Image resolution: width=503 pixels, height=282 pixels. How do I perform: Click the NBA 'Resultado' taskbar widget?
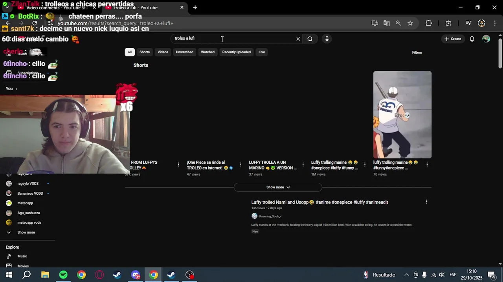[x=379, y=275]
